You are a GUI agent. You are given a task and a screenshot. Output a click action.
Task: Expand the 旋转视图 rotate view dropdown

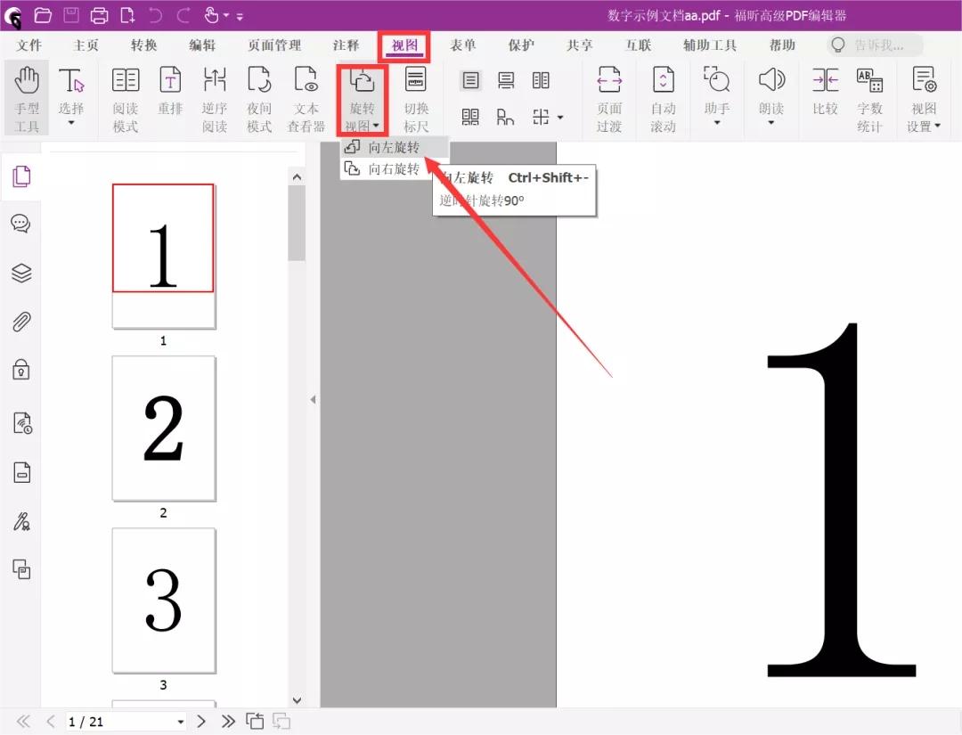[362, 126]
